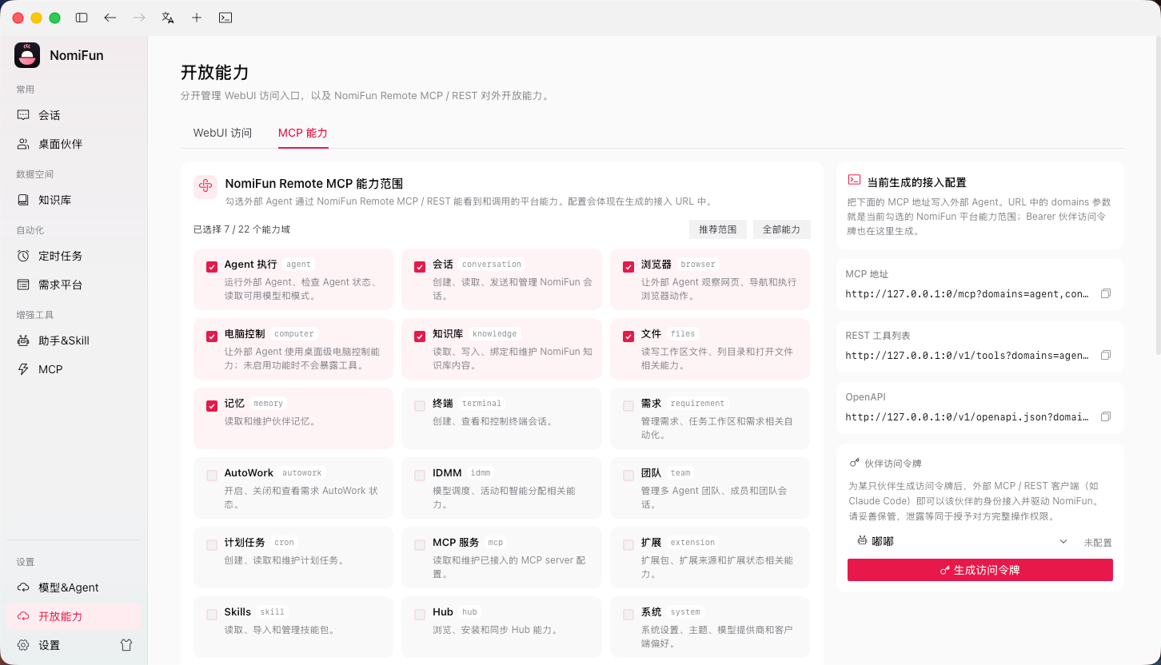Click the plus new item icon
Screen dimensions: 1161x665
[197, 18]
